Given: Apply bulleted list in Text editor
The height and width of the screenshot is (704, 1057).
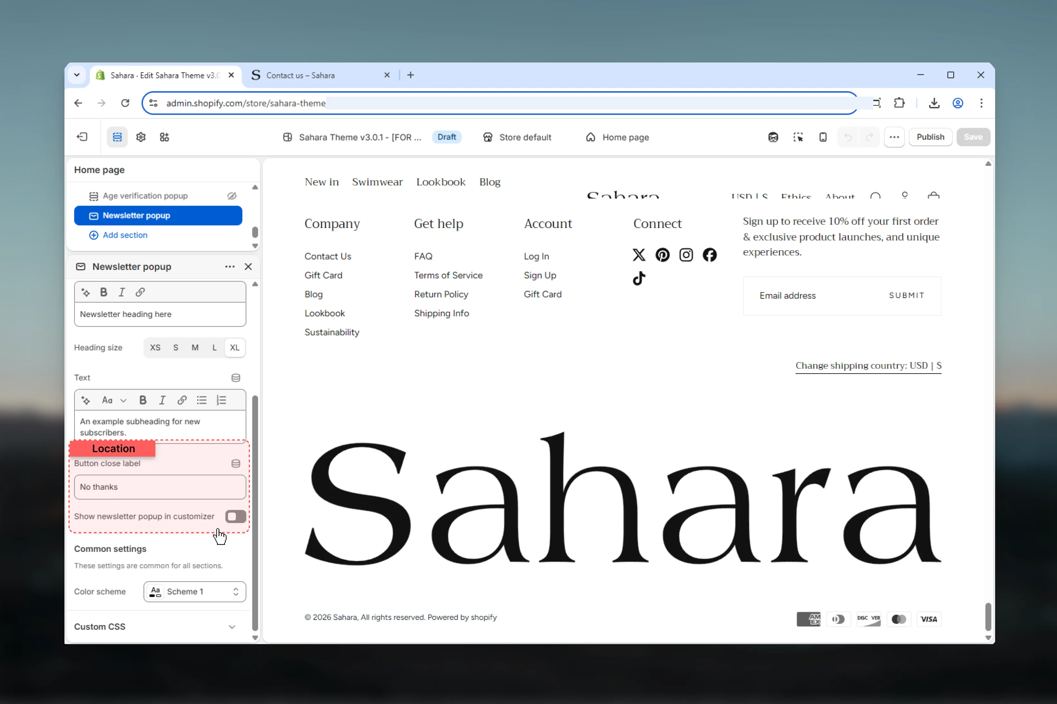Looking at the screenshot, I should [201, 400].
